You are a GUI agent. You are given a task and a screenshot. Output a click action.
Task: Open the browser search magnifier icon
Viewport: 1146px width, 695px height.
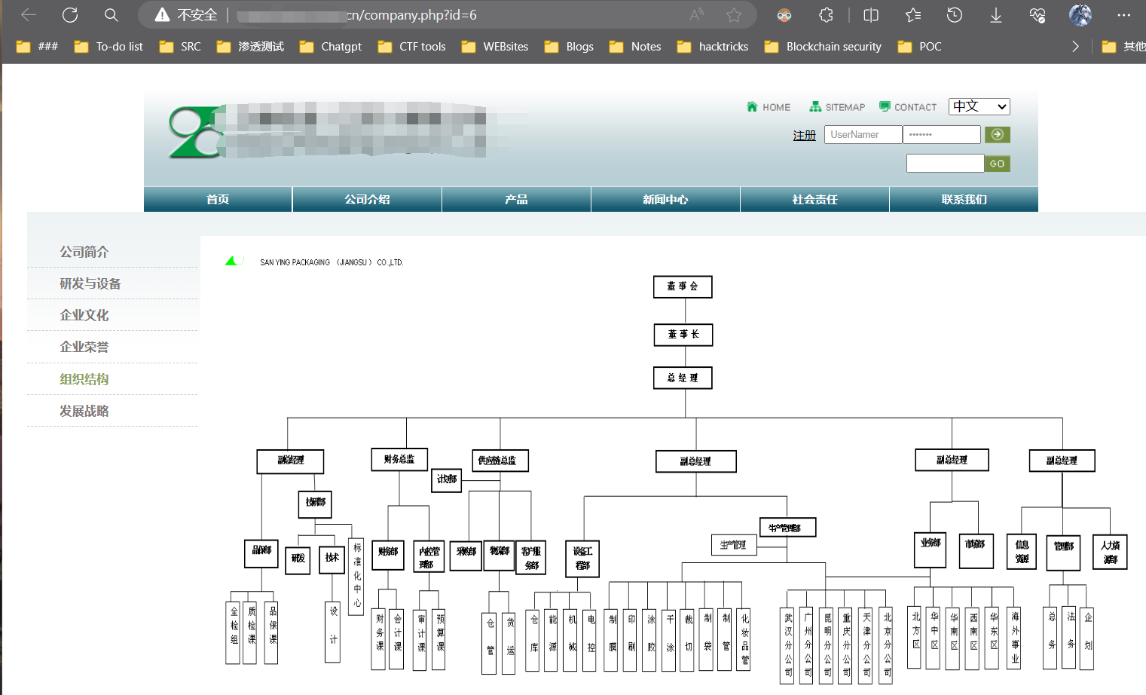pyautogui.click(x=111, y=15)
